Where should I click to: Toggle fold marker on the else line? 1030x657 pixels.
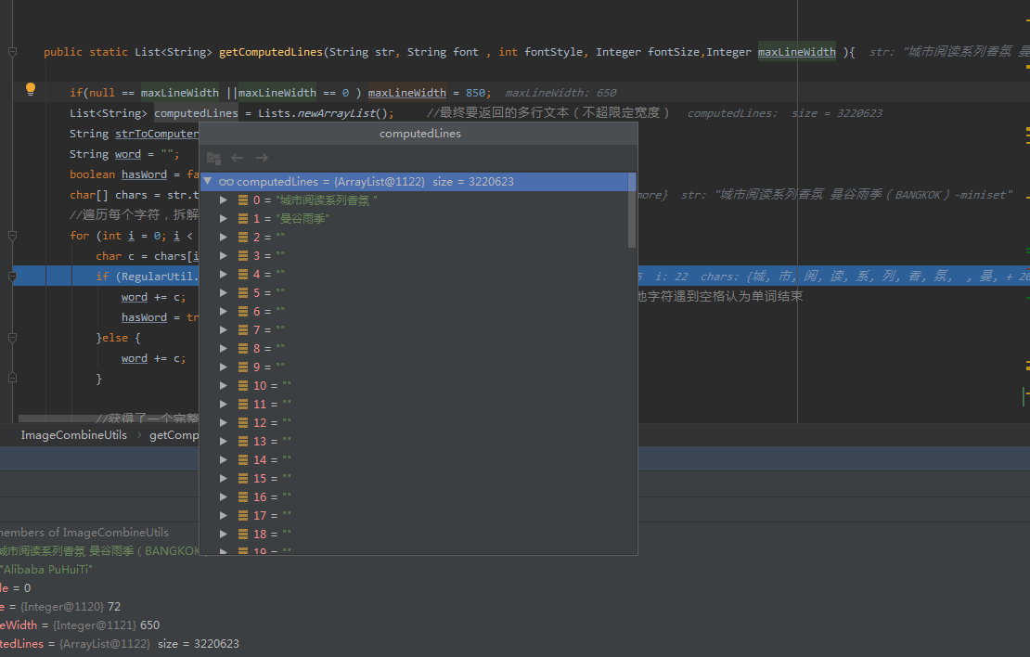(12, 338)
